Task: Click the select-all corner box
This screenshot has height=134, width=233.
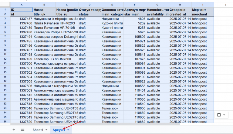Action: pos(5,5)
